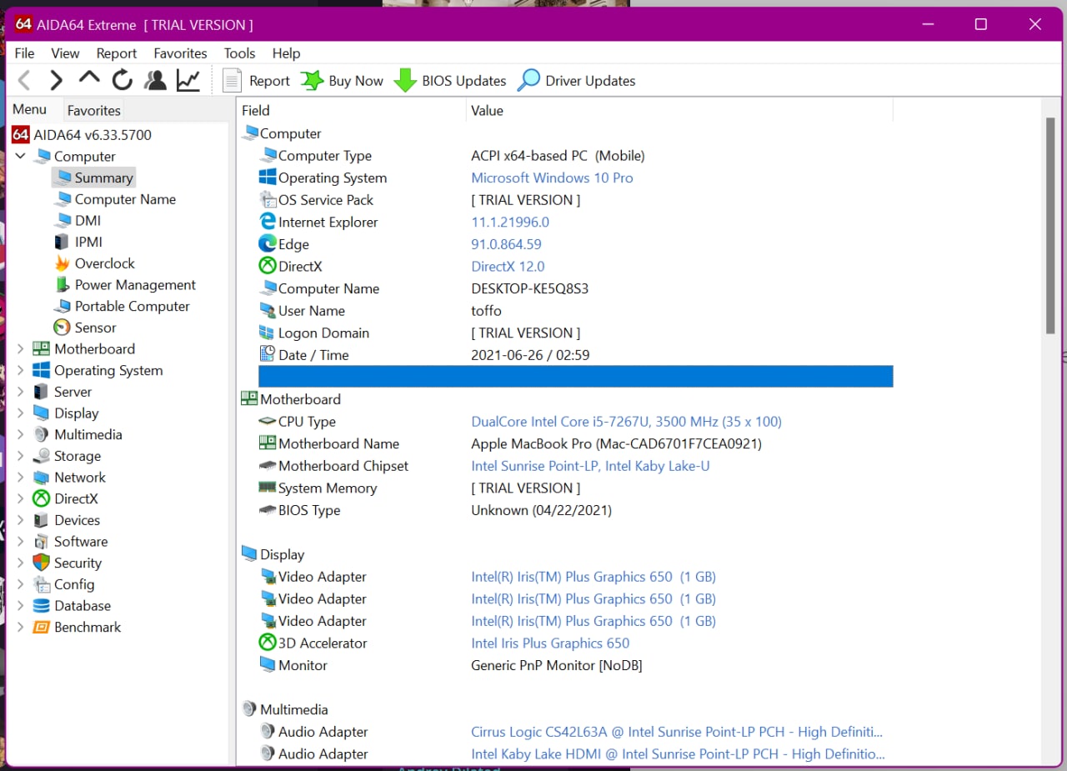Select the Date / Time row
The image size is (1067, 771).
coord(575,355)
